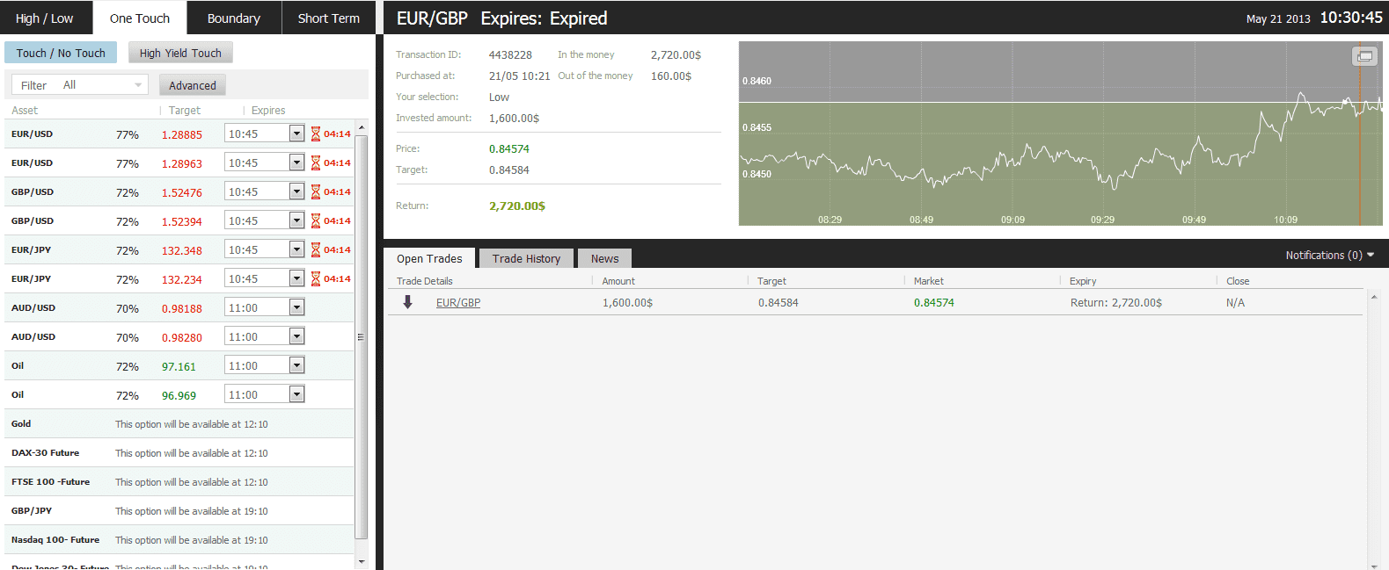Open the Filter All dropdown

point(80,85)
